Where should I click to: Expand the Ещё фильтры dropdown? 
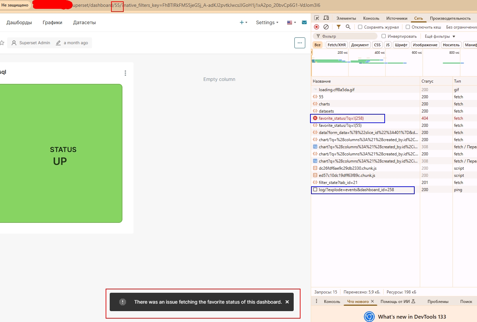(x=440, y=36)
